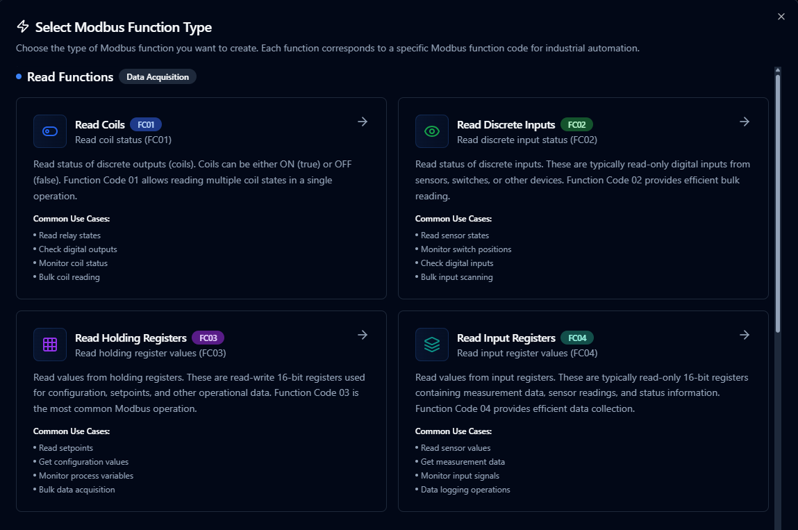This screenshot has width=798, height=530.
Task: Click the scrollbar up arrow
Action: click(778, 69)
